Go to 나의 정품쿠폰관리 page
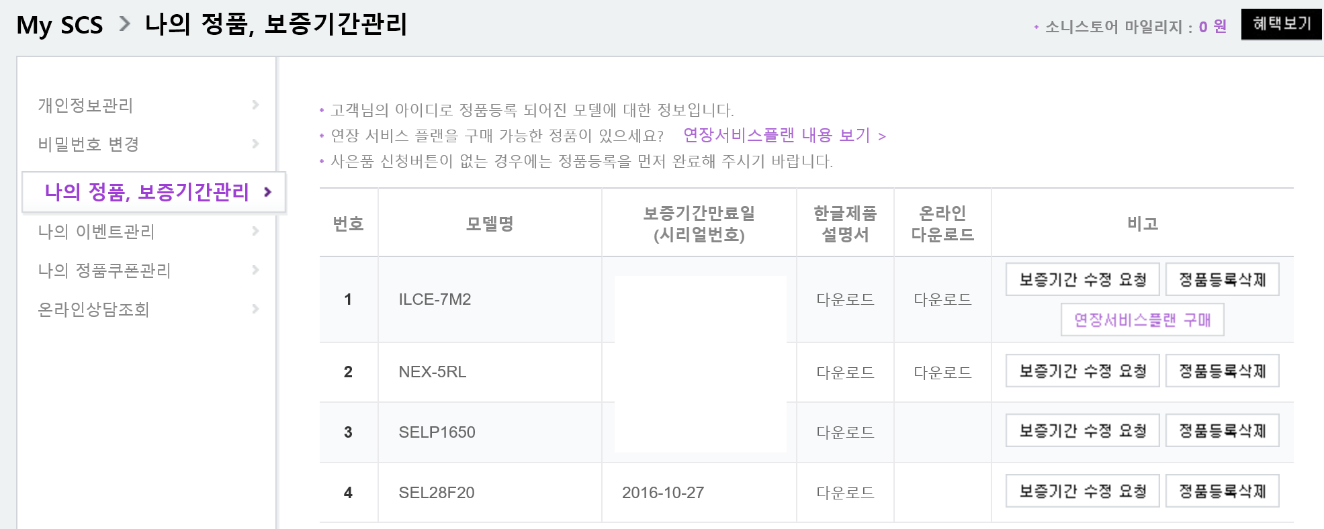 pyautogui.click(x=104, y=271)
